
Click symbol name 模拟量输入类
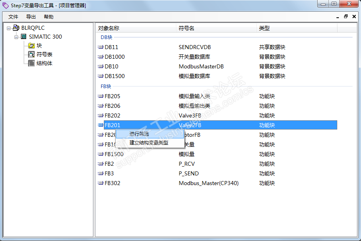(x=194, y=96)
